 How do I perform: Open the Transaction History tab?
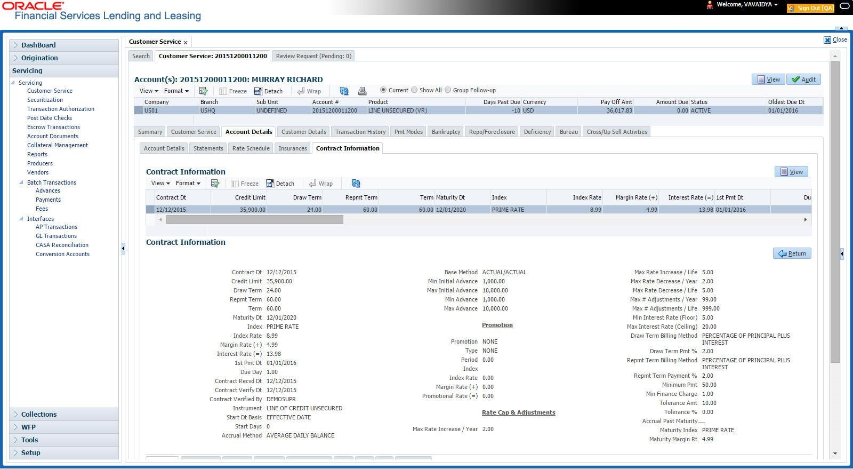pyautogui.click(x=360, y=132)
